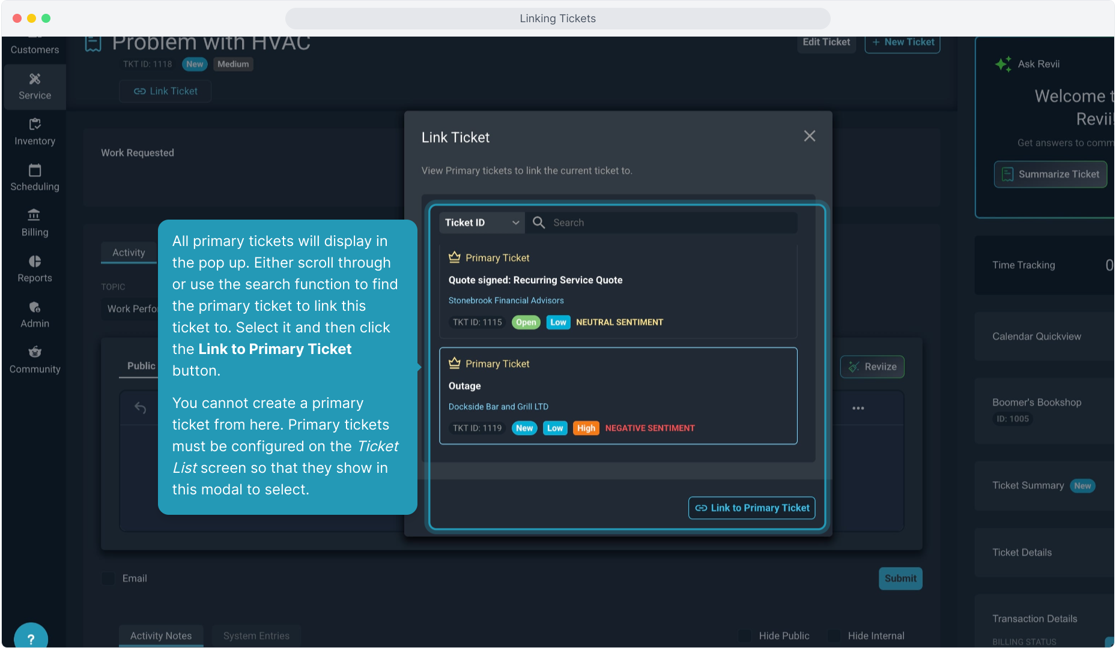Click the help question mark icon
Screen dimensions: 1116x648
31,638
